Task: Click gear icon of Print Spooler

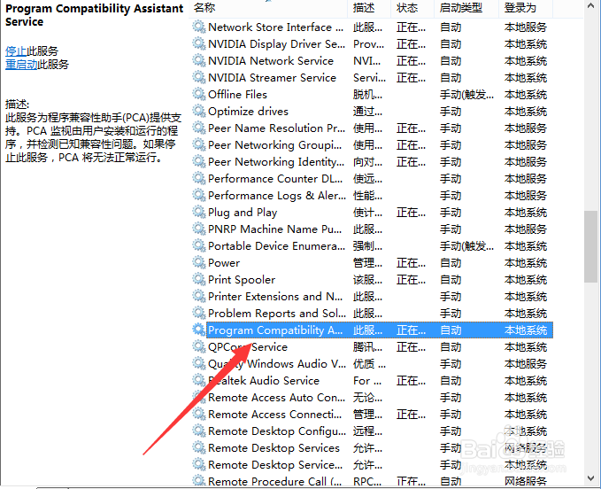Action: (198, 280)
